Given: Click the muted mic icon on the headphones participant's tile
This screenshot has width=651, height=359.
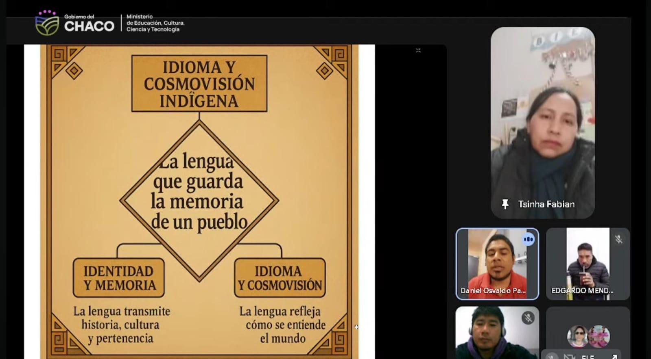Looking at the screenshot, I should pos(528,318).
